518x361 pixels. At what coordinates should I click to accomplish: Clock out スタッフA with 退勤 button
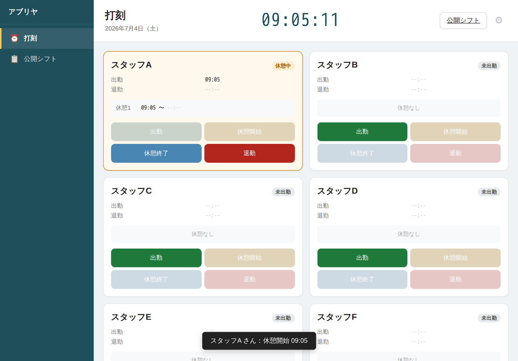pyautogui.click(x=249, y=153)
